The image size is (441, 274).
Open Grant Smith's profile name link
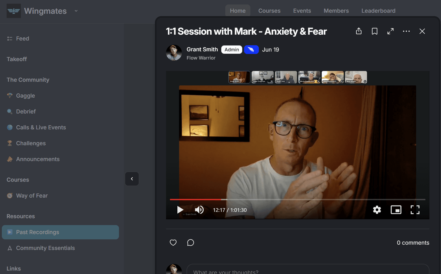tap(202, 49)
